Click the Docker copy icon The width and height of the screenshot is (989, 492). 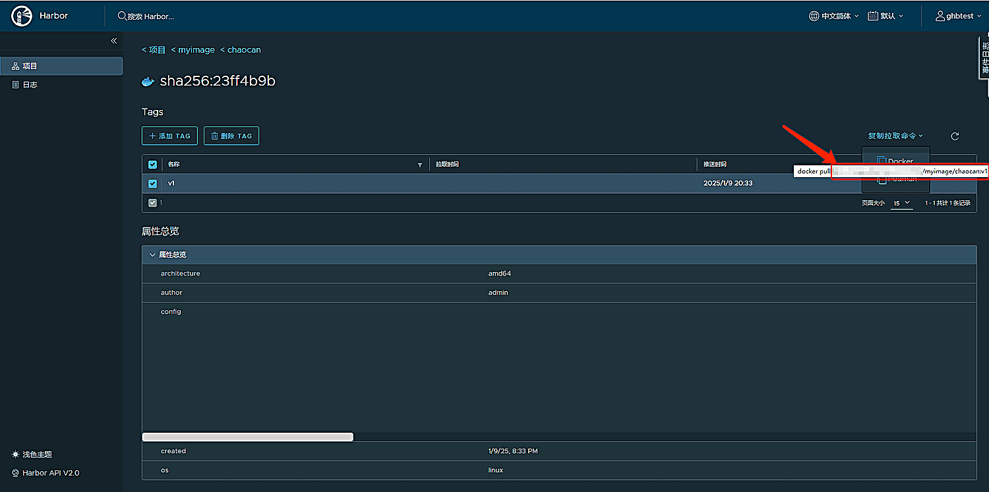click(882, 161)
